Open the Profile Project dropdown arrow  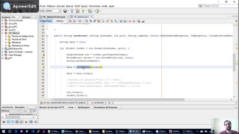[x=100, y=11]
